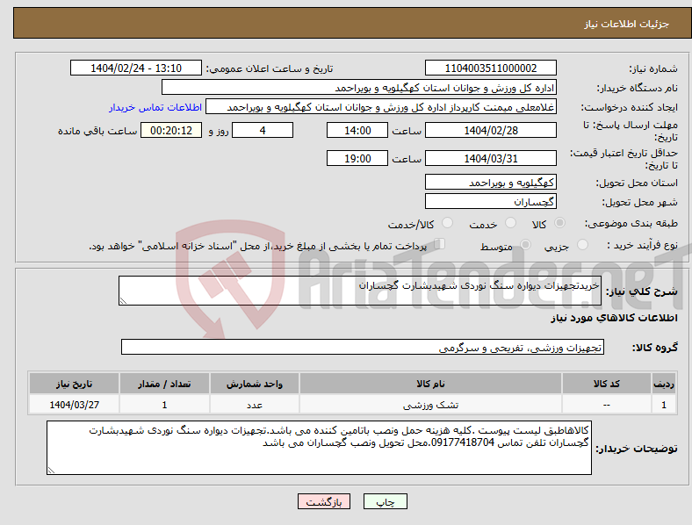Click the شماره نیاز number field
Viewport: 692px width, 525px height.
(x=490, y=68)
